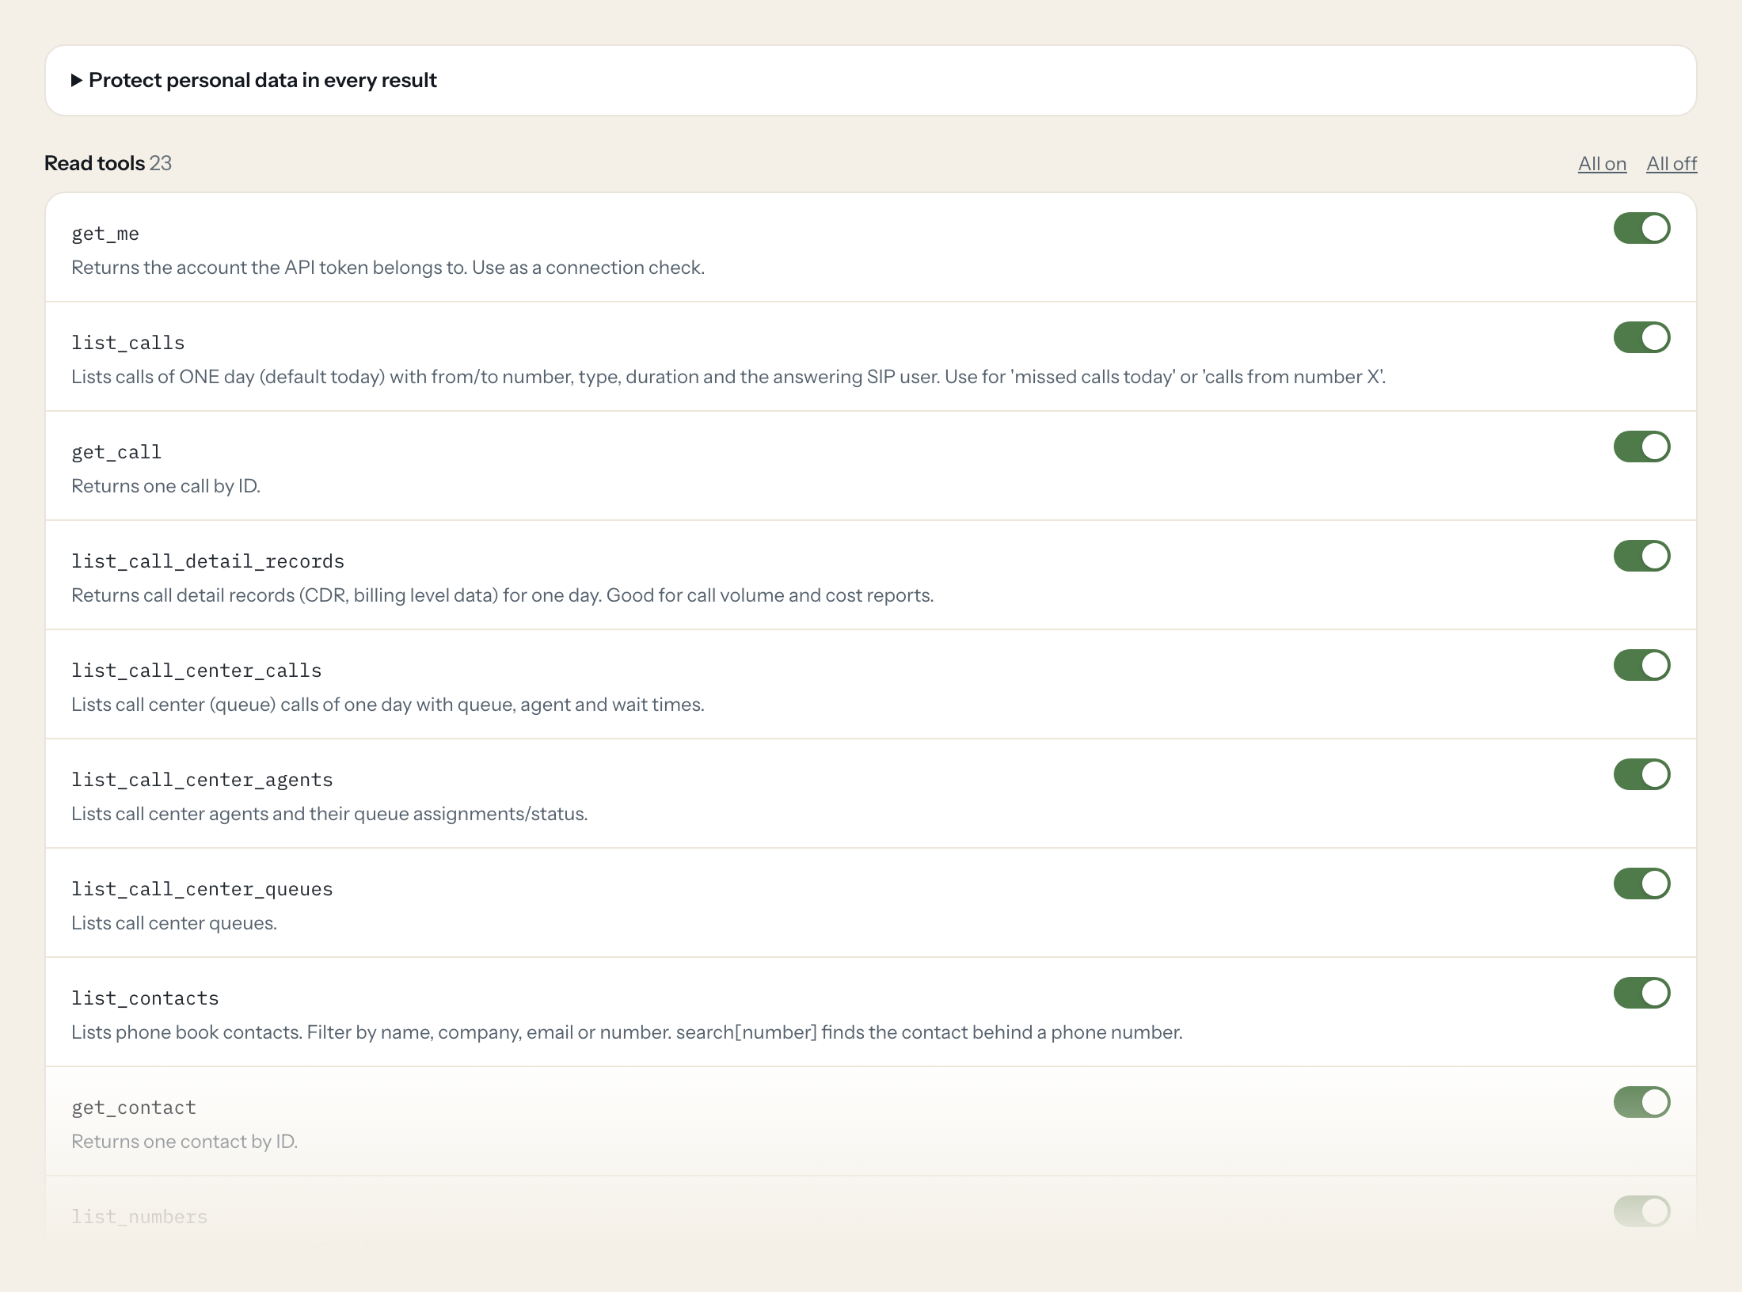Click the All off link
The width and height of the screenshot is (1742, 1292).
pyautogui.click(x=1672, y=164)
